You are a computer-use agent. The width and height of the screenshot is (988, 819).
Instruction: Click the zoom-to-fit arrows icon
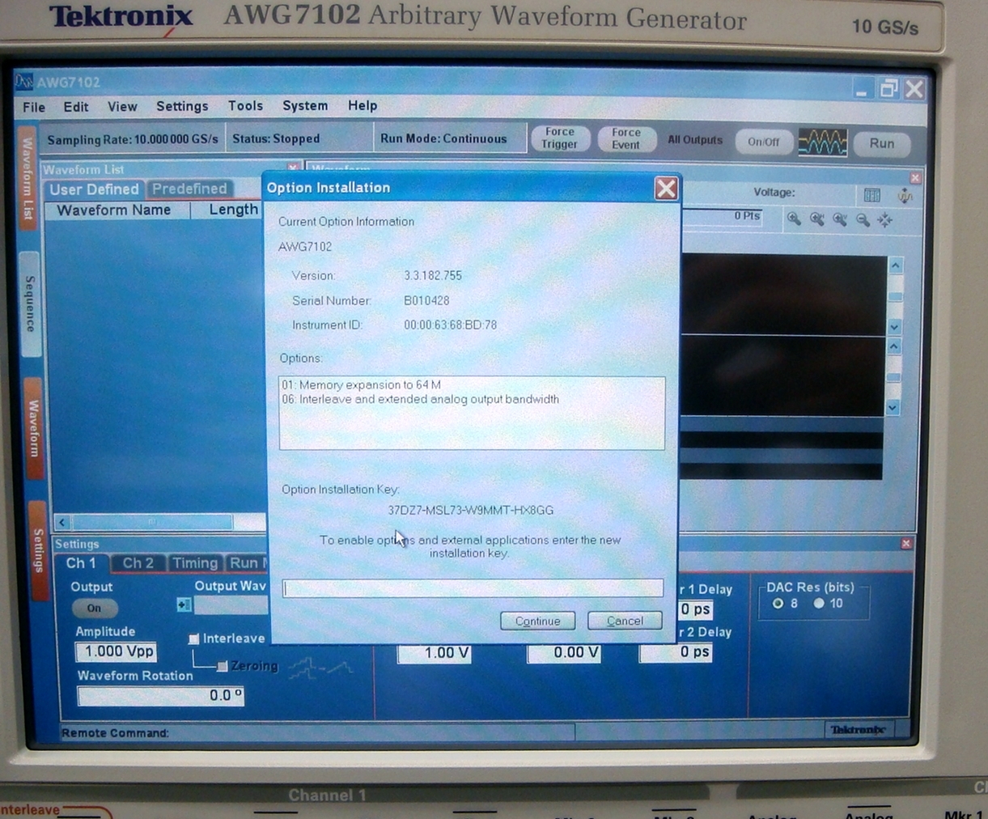pos(885,219)
